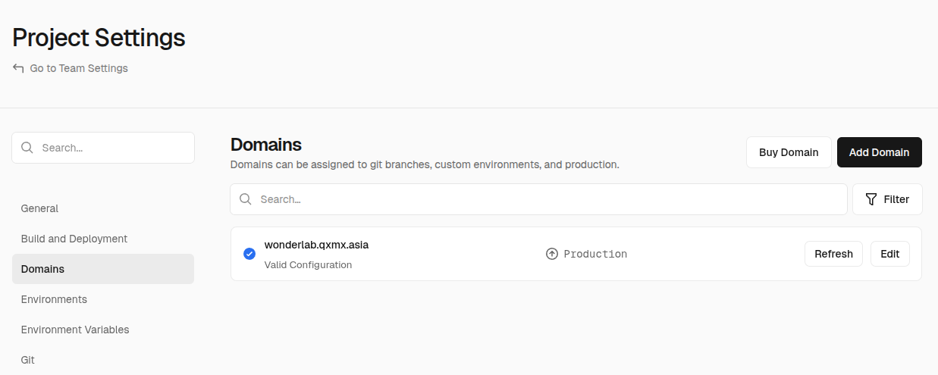Click the Buy Domain button
The width and height of the screenshot is (938, 375).
789,152
